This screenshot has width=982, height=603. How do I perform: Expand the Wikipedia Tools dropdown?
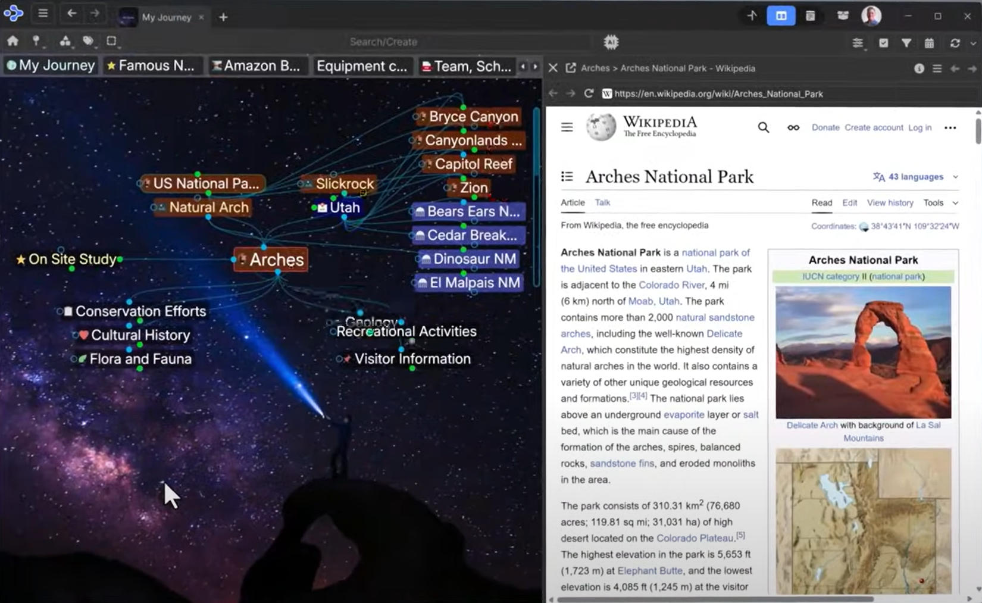coord(940,203)
